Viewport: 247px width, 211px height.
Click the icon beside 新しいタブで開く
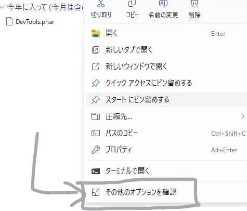[96, 50]
